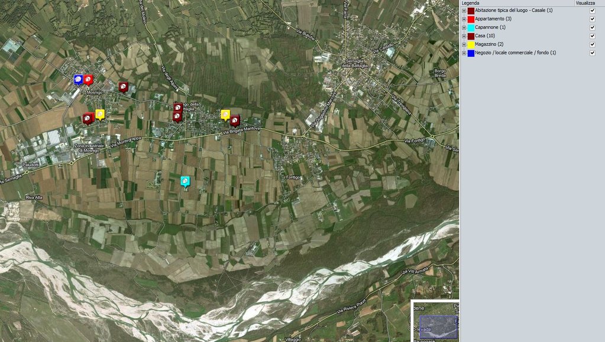Click the yellow Magazzino color swatch
The width and height of the screenshot is (605, 342).
pyautogui.click(x=471, y=45)
